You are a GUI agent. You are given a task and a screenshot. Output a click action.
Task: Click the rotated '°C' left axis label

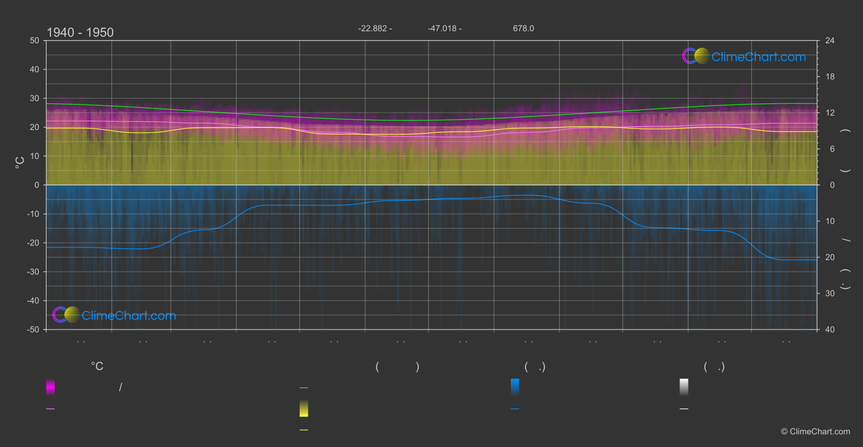[x=20, y=162]
